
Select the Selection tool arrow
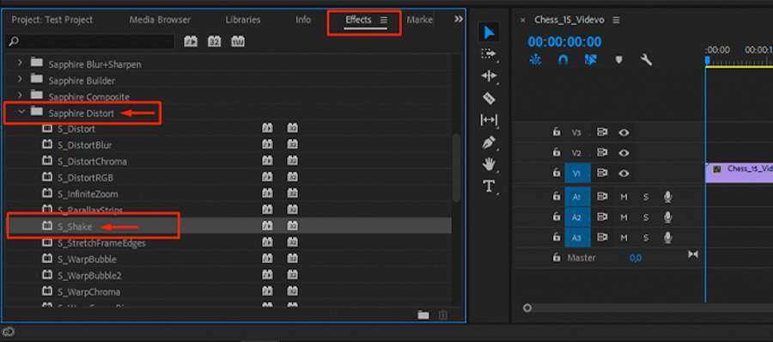489,33
